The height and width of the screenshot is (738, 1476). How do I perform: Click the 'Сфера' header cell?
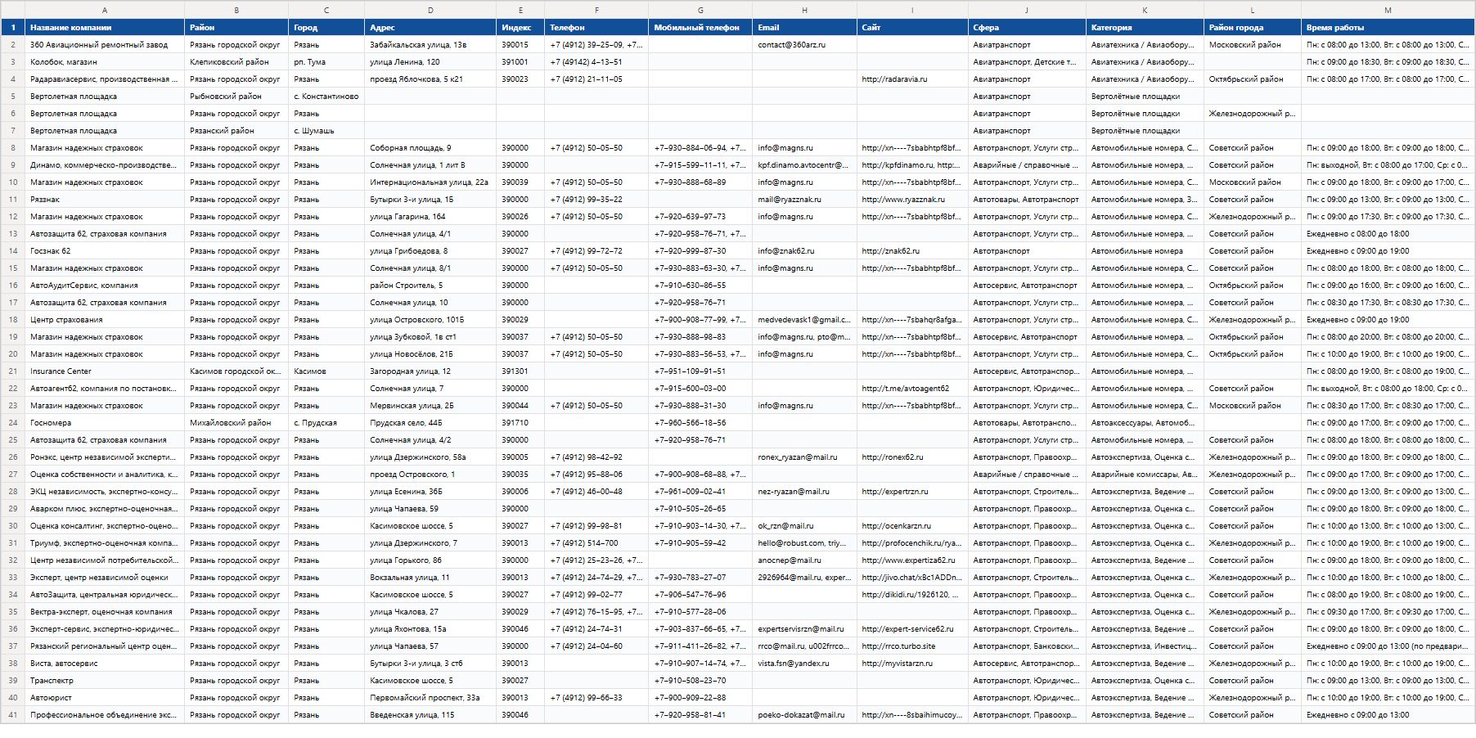coord(1027,28)
